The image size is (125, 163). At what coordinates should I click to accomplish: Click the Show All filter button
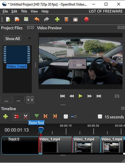pos(13,38)
